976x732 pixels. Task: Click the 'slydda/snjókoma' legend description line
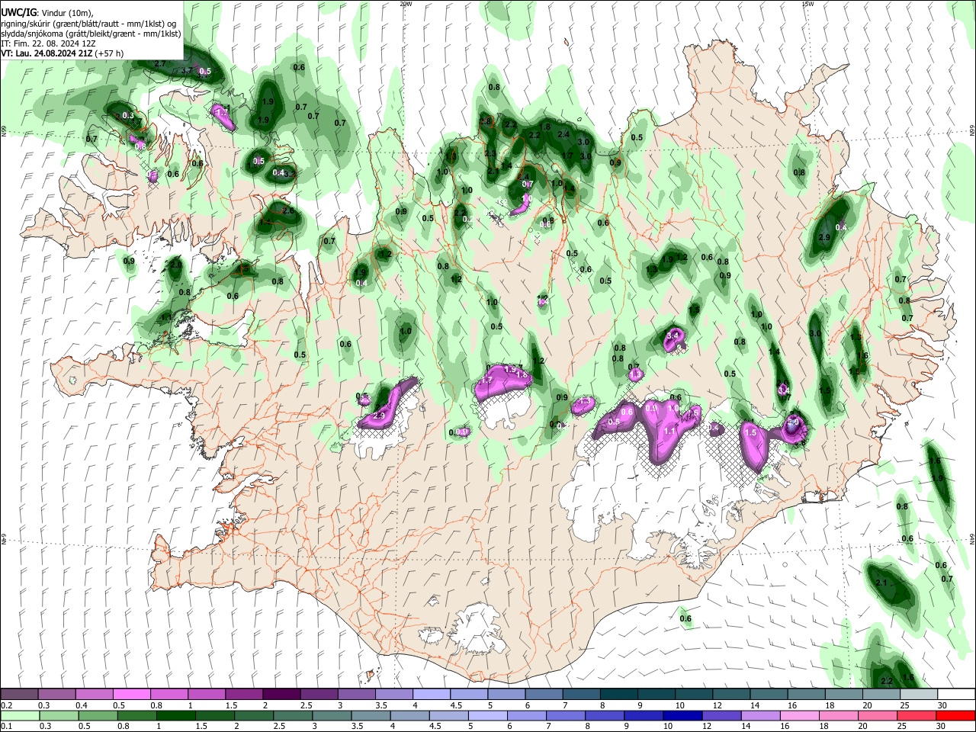pos(91,34)
